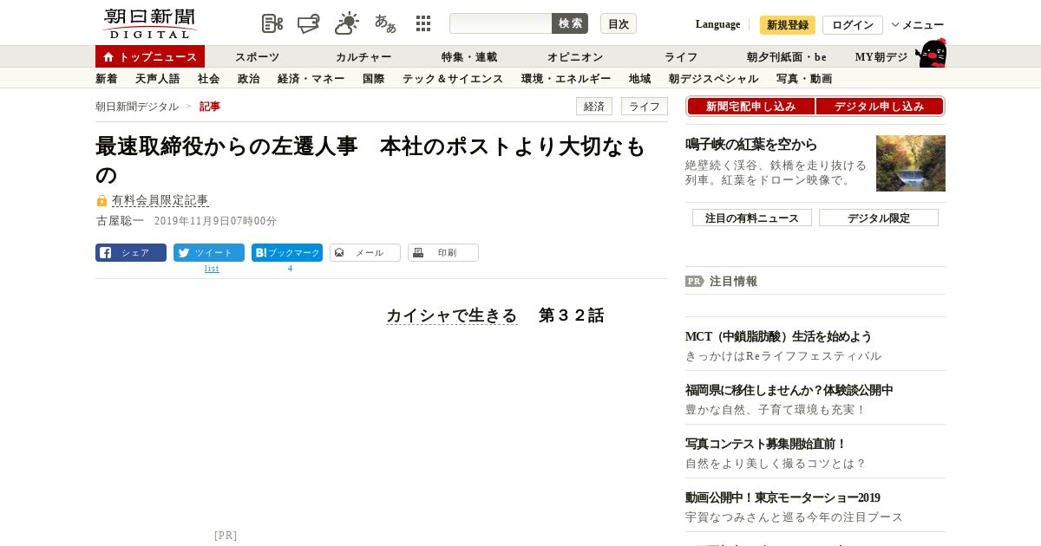
Task: Click the ログイン button
Action: coord(853,25)
